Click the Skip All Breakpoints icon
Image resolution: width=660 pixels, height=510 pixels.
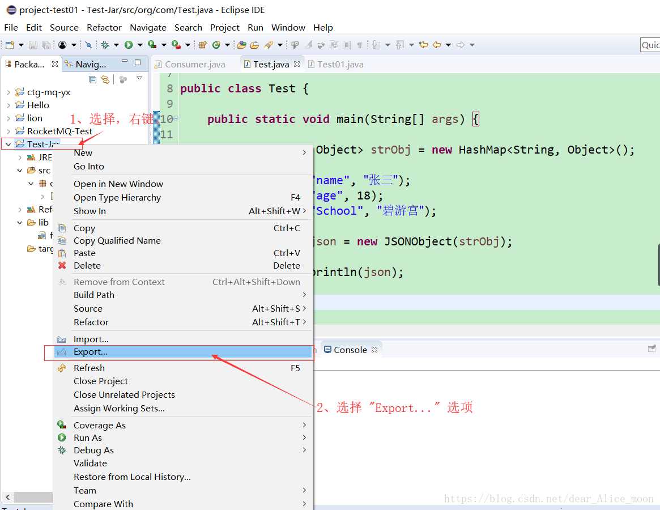tap(88, 45)
